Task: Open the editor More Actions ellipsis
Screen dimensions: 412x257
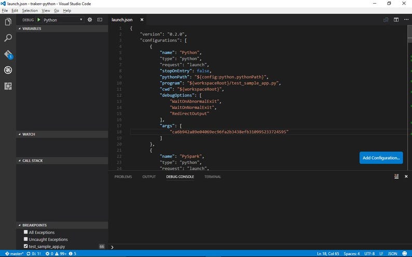Action: coord(406,20)
